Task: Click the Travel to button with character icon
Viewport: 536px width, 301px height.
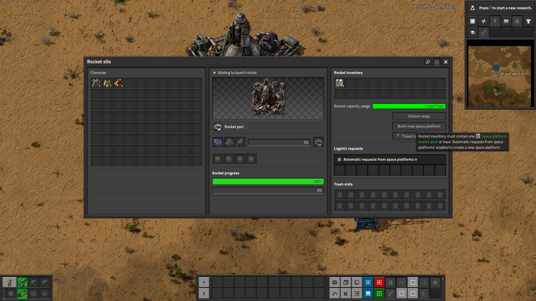Action: pyautogui.click(x=404, y=136)
